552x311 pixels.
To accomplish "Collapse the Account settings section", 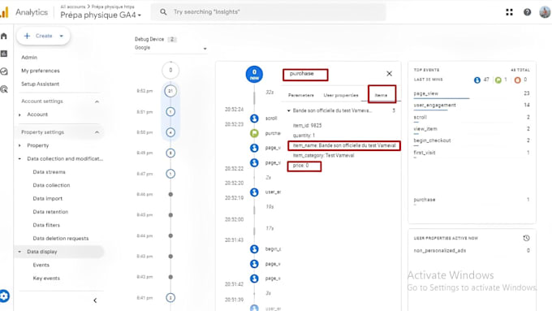I will (97, 102).
